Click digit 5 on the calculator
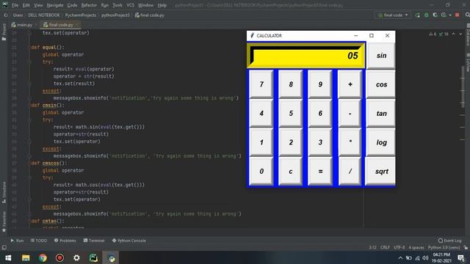The image size is (470, 264). pos(291,114)
